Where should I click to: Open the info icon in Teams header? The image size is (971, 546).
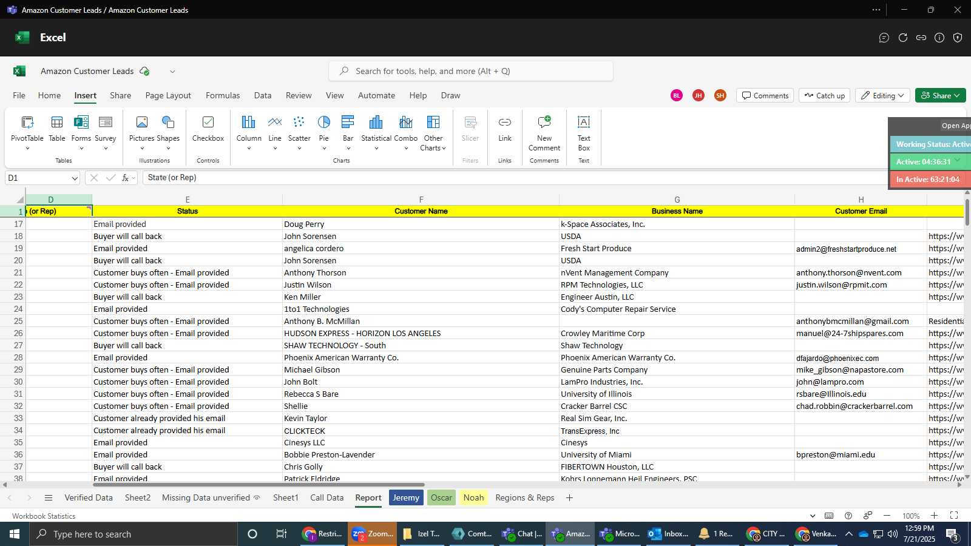(x=939, y=38)
